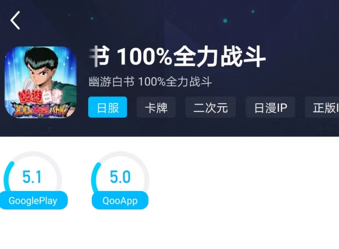Viewport: 339px width, 249px height.
Task: Open the Yu Yu Hakusho game icon
Action: coord(41,82)
